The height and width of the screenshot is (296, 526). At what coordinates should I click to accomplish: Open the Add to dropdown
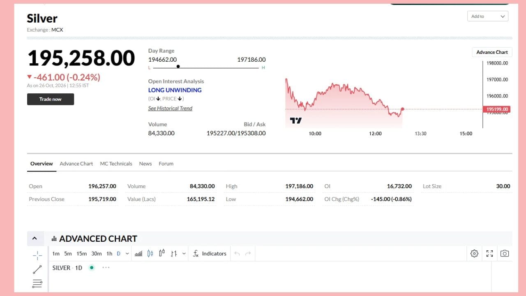(x=488, y=16)
